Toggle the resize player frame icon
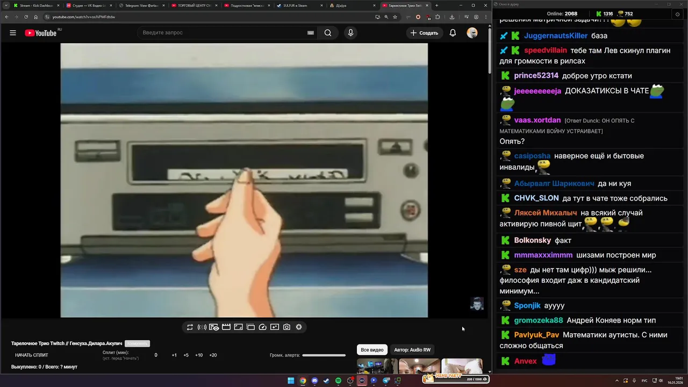 pos(239,327)
